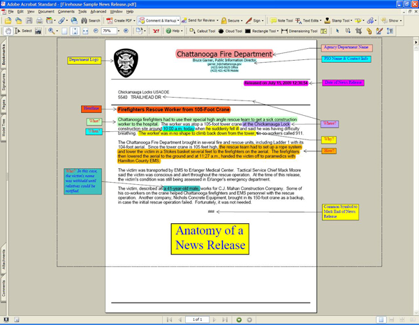The image size is (419, 325).
Task: Open the Sign dropdown menu
Action: point(263,20)
